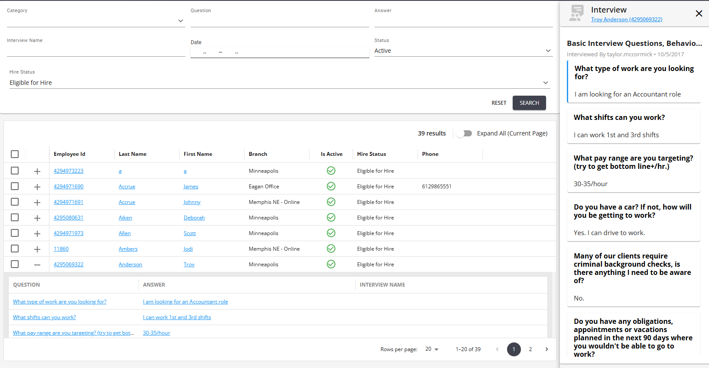
Task: Check the box for Anderson Troy row
Action: tap(15, 264)
